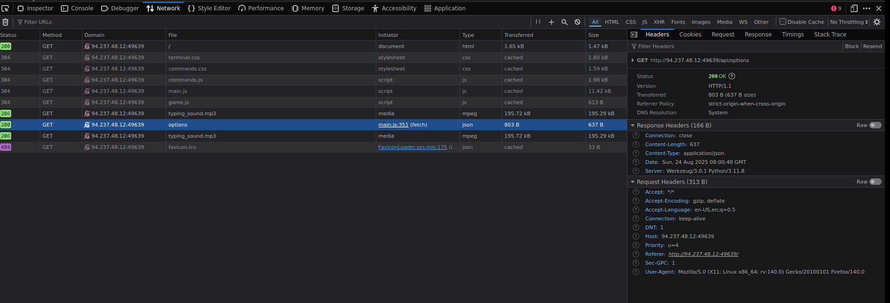The width and height of the screenshot is (890, 303).
Task: Open the main.js:351 initiator link
Action: click(393, 125)
